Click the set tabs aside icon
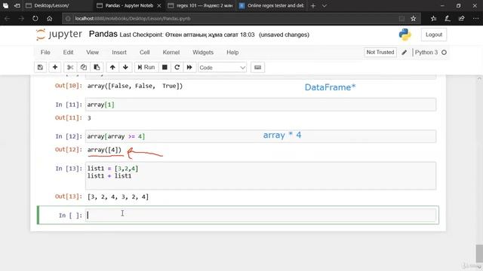The image size is (483, 271). (17, 5)
